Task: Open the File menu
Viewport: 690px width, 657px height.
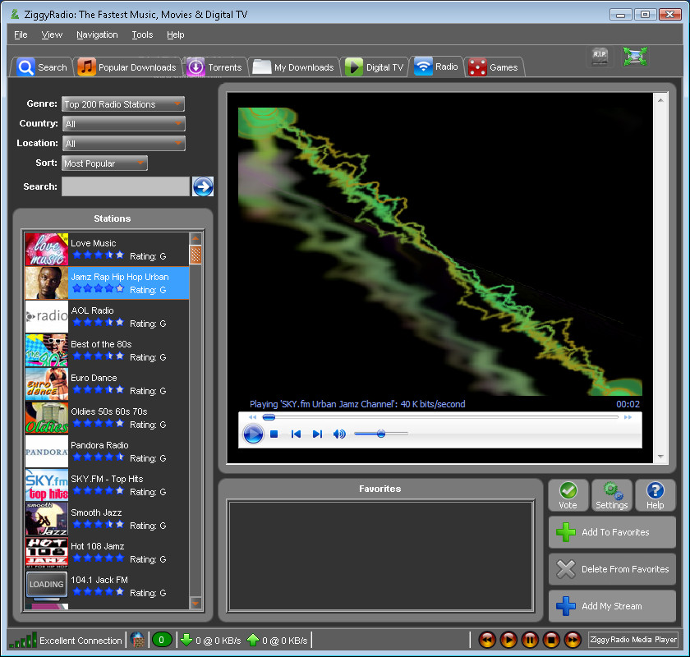Action: point(21,34)
